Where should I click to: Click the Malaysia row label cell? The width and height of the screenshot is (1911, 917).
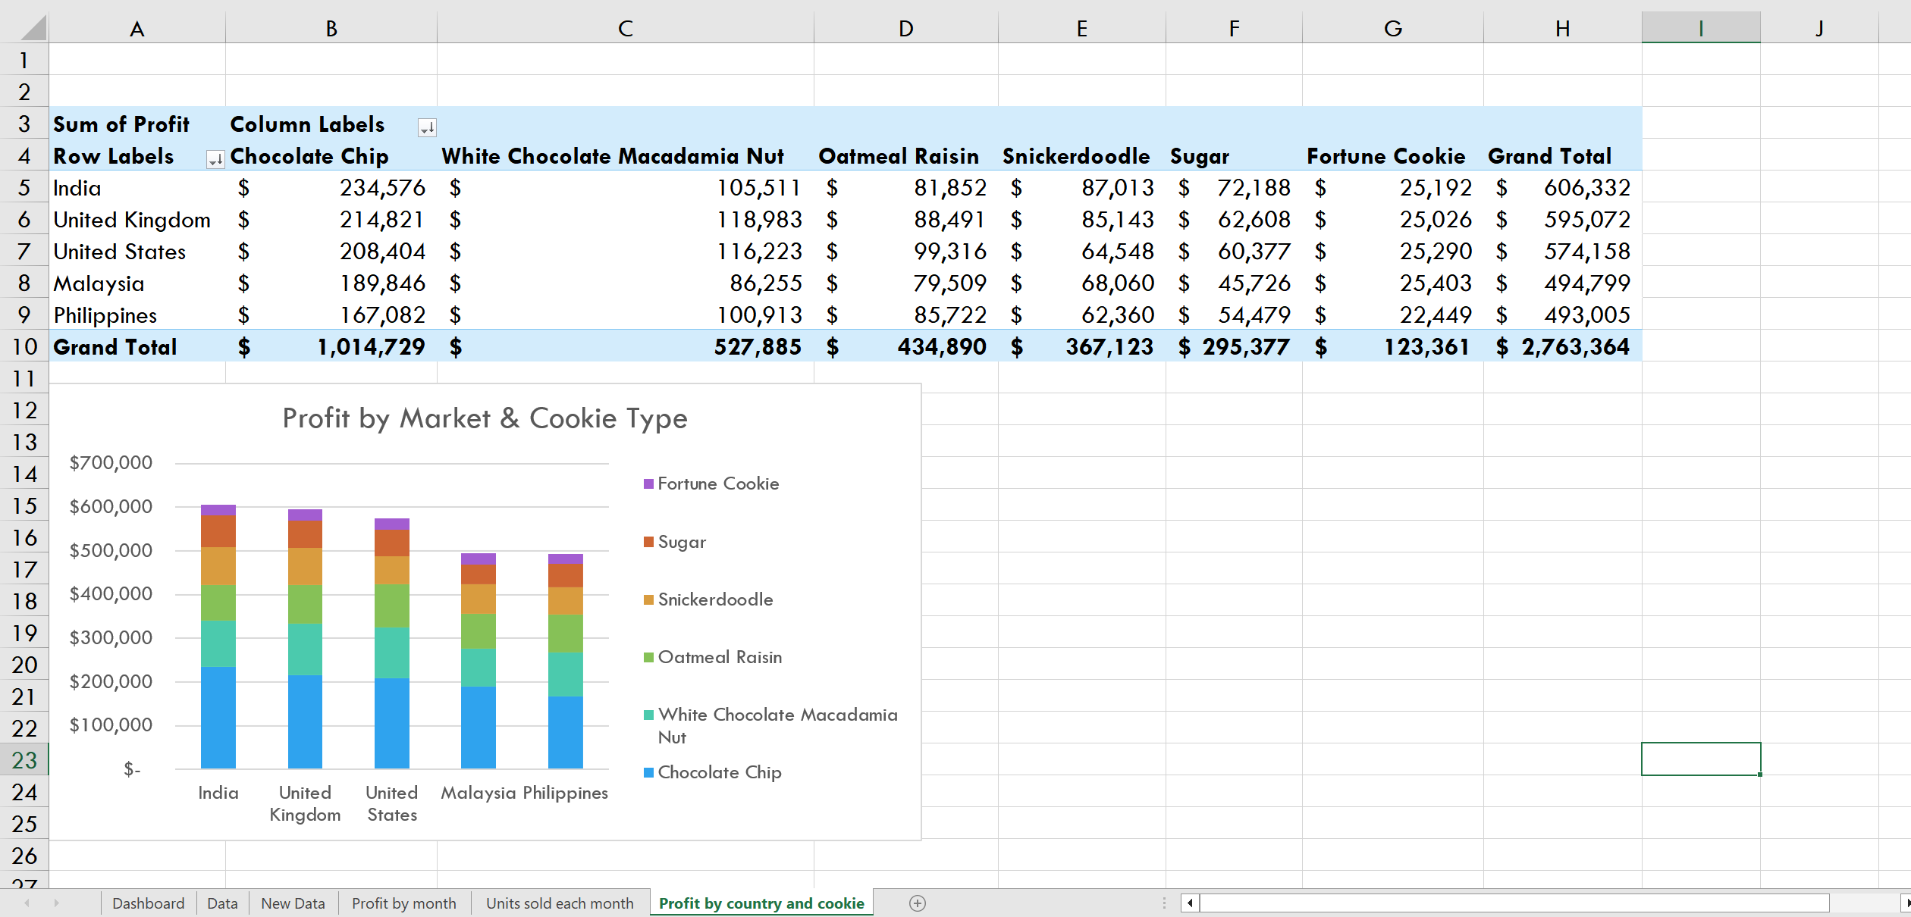click(x=137, y=283)
